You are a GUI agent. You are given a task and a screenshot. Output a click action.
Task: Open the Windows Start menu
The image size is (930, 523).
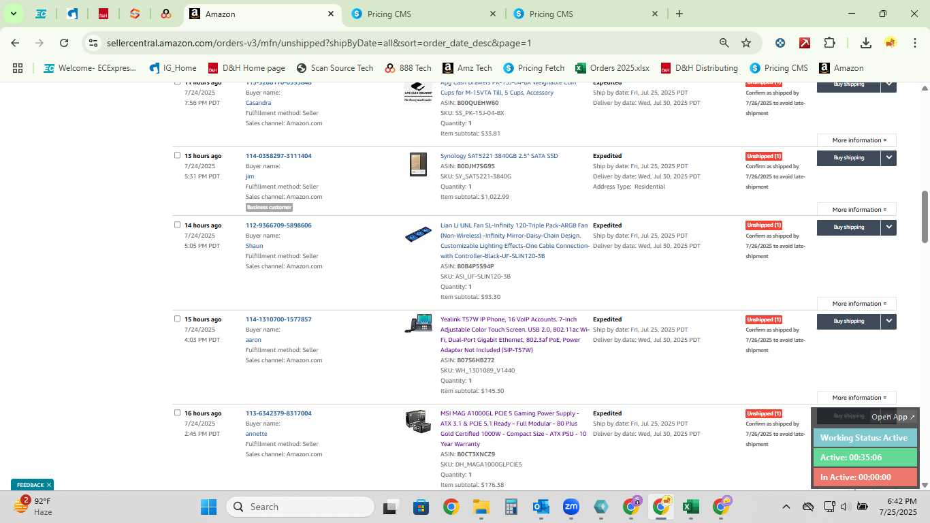click(208, 507)
